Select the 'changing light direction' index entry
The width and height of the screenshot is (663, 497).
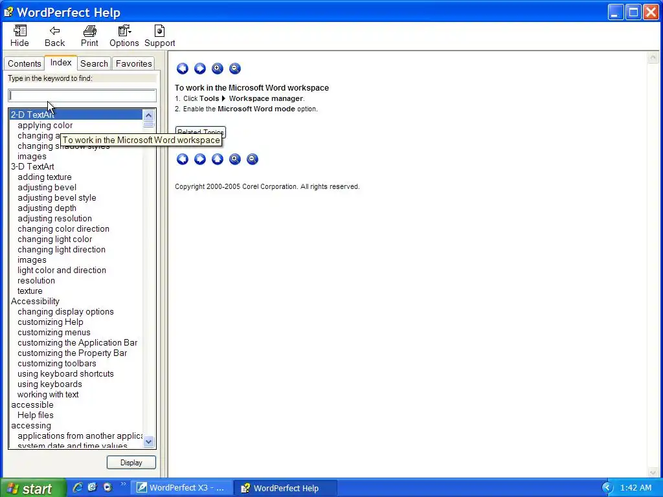point(62,249)
